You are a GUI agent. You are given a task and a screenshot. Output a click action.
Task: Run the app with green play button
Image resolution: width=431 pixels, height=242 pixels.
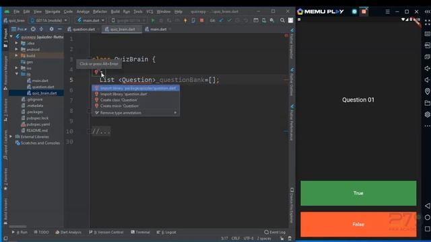153,20
